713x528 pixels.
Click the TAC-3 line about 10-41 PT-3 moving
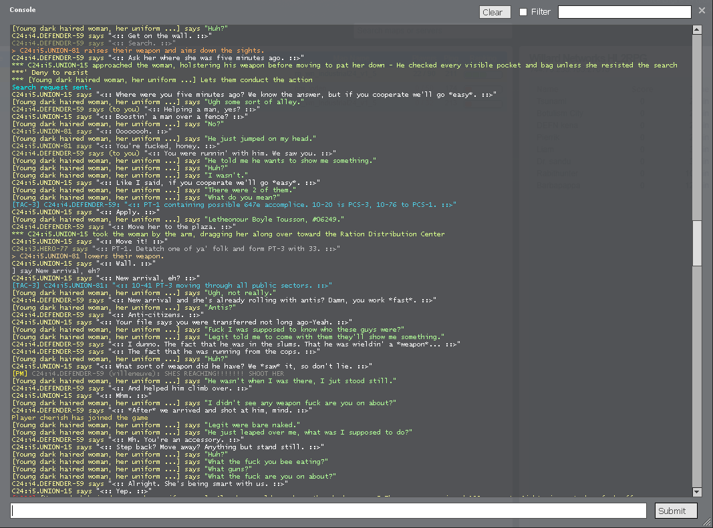[x=172, y=285]
